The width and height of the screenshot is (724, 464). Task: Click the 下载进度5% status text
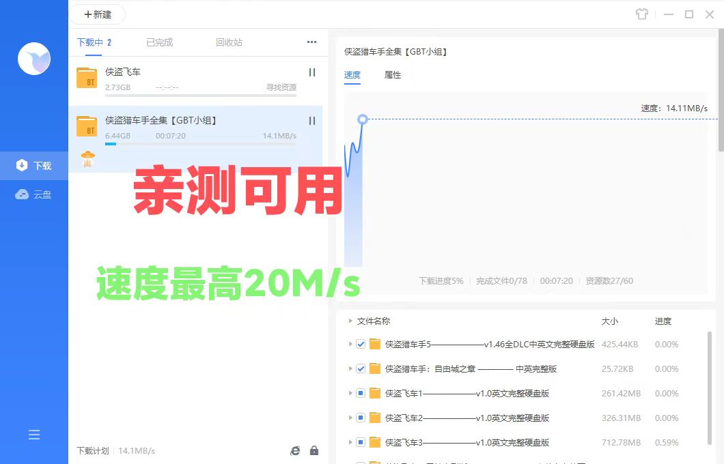pos(441,281)
